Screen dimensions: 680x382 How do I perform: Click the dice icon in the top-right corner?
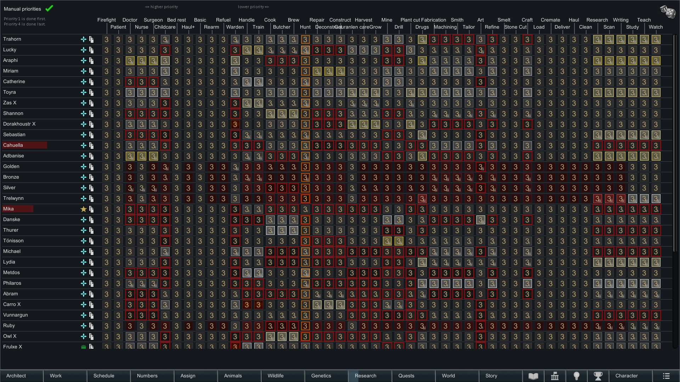pyautogui.click(x=668, y=12)
